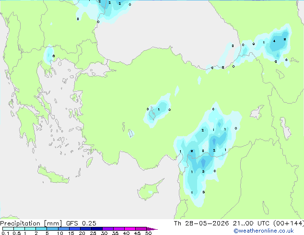This screenshot has height=235, width=304.
Task: Click the "Precipitation [mm]" title text
Action: (x=31, y=223)
